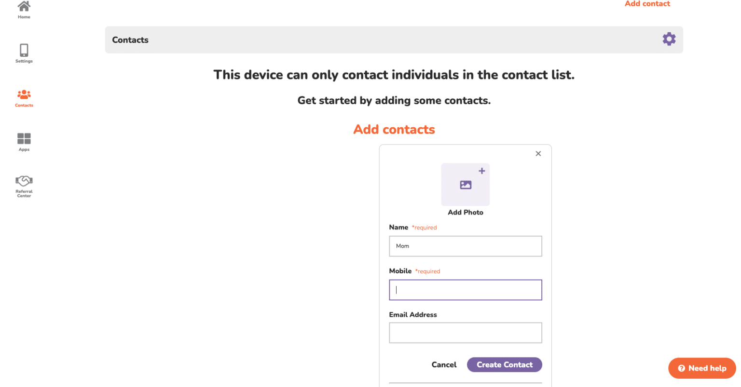Open the Need help support widget

click(x=702, y=368)
